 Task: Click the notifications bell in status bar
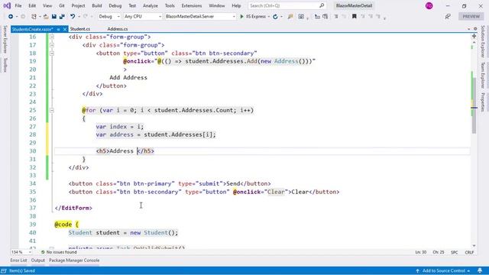pos(480,270)
